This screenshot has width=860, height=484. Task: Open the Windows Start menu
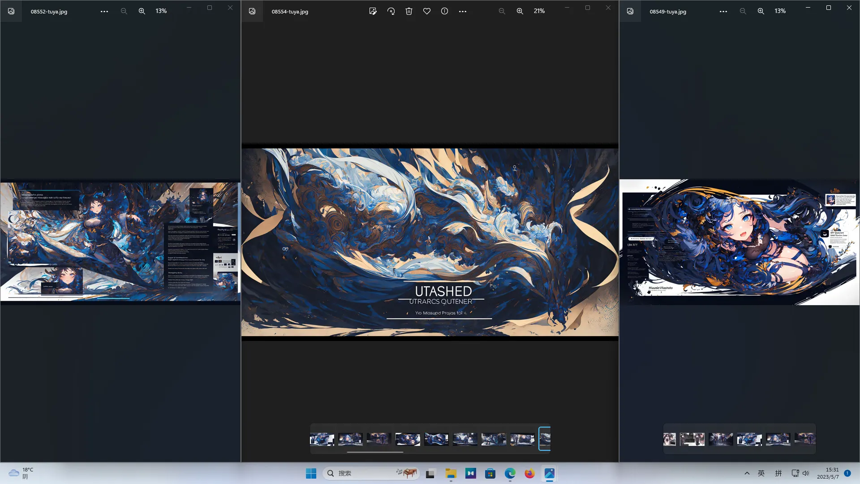tap(311, 473)
